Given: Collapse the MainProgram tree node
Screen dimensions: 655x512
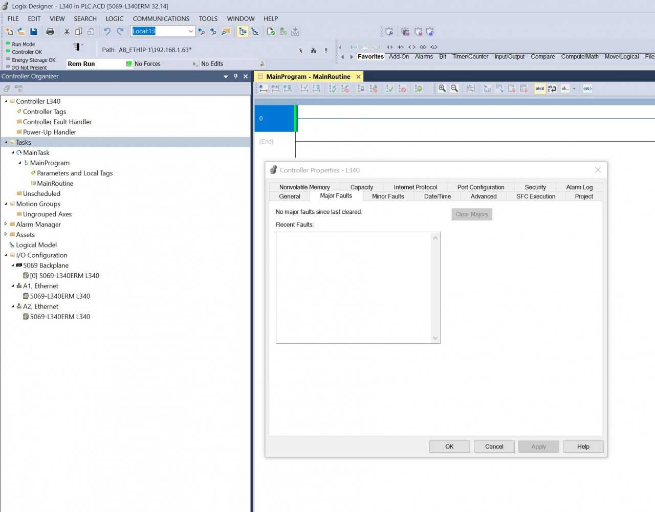Looking at the screenshot, I should click(x=20, y=163).
